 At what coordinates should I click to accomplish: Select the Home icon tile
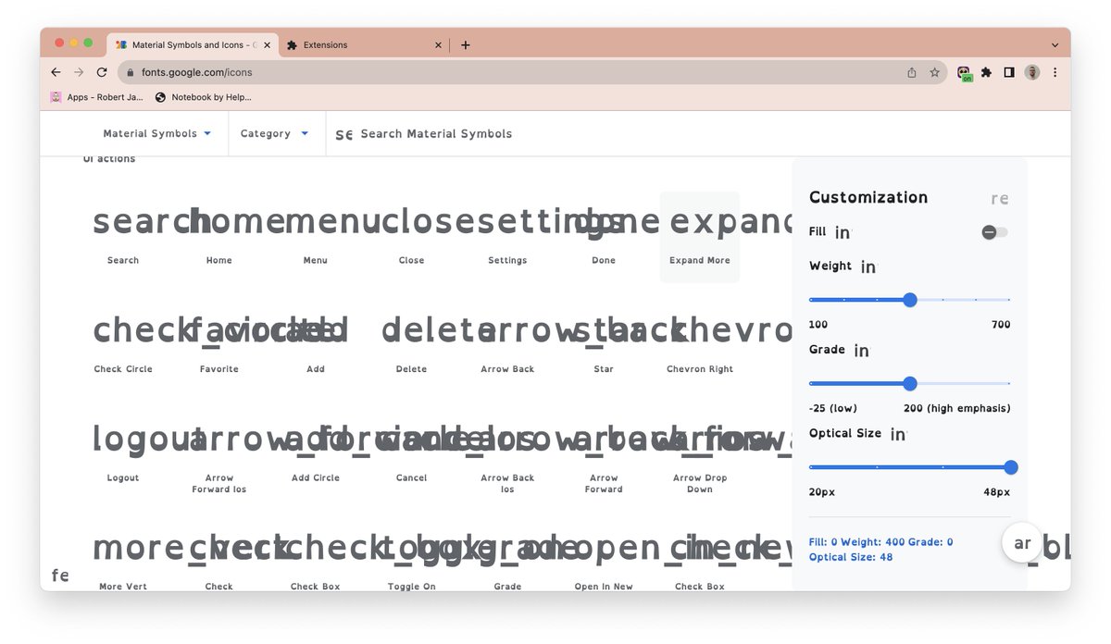point(219,237)
